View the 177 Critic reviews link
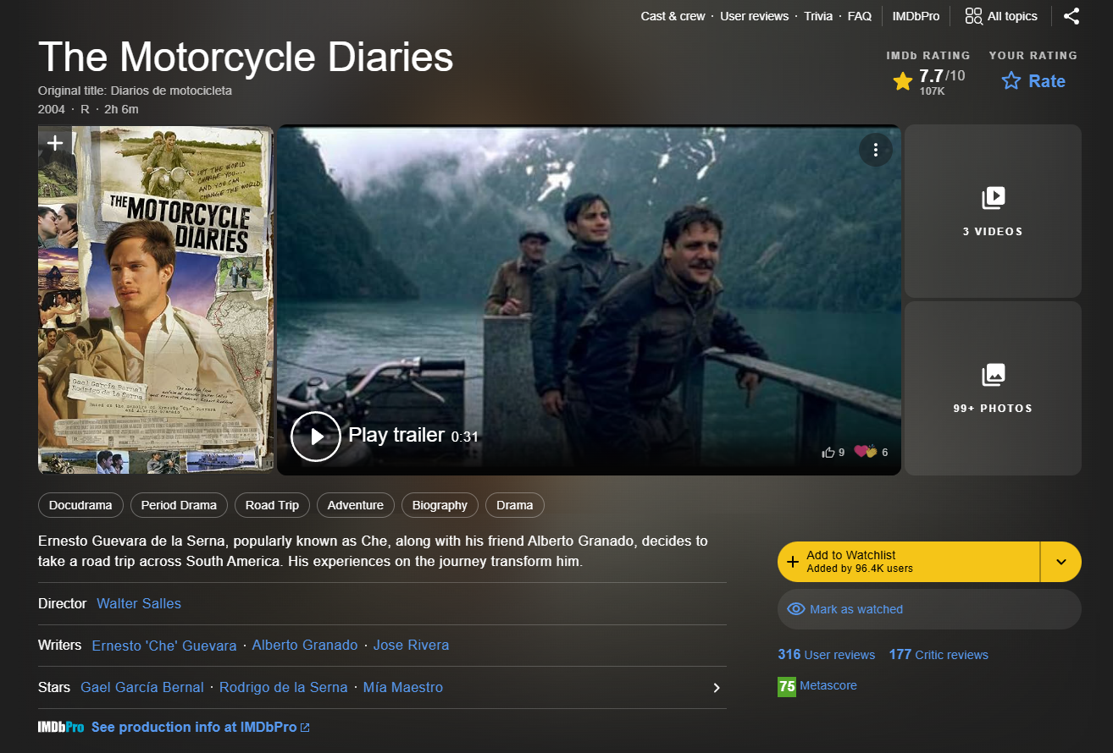Viewport: 1113px width, 753px height. pyautogui.click(x=939, y=655)
